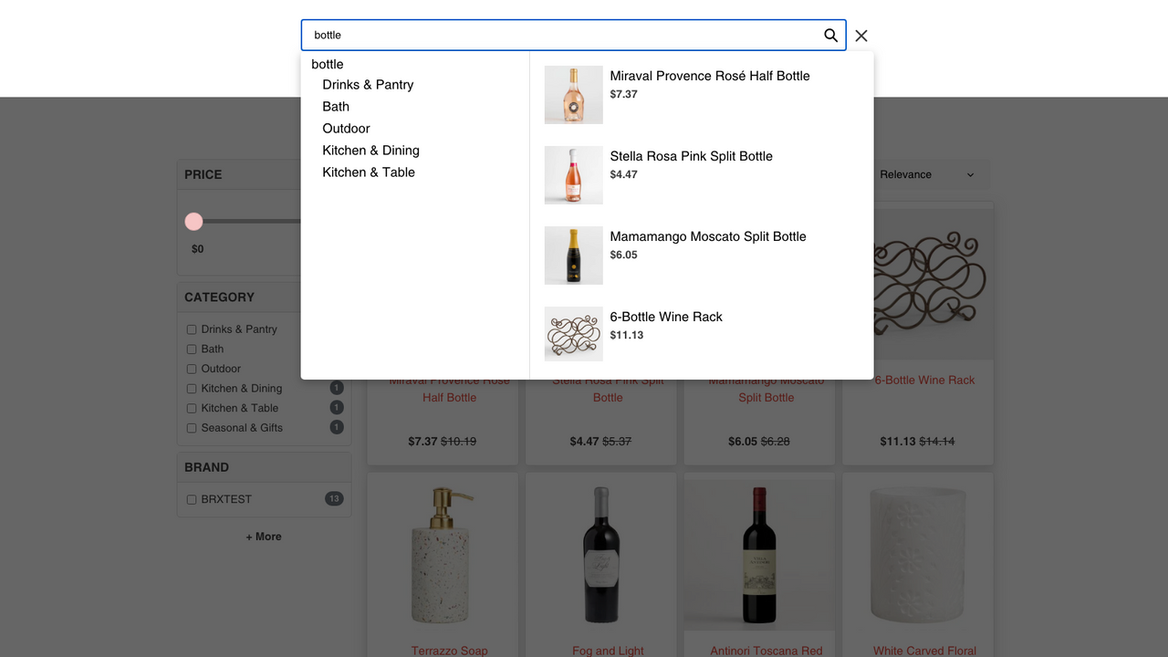
Task: Select the Mamamango Moscato Split Bottle thumbnail
Action: point(573,255)
